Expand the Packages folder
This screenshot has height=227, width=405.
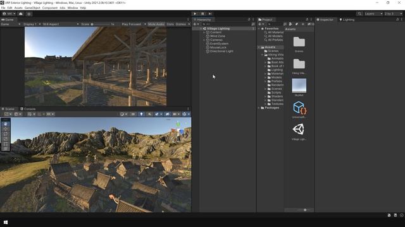click(x=259, y=108)
